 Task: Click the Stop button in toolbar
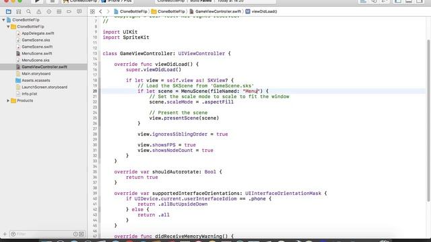(53, 1)
